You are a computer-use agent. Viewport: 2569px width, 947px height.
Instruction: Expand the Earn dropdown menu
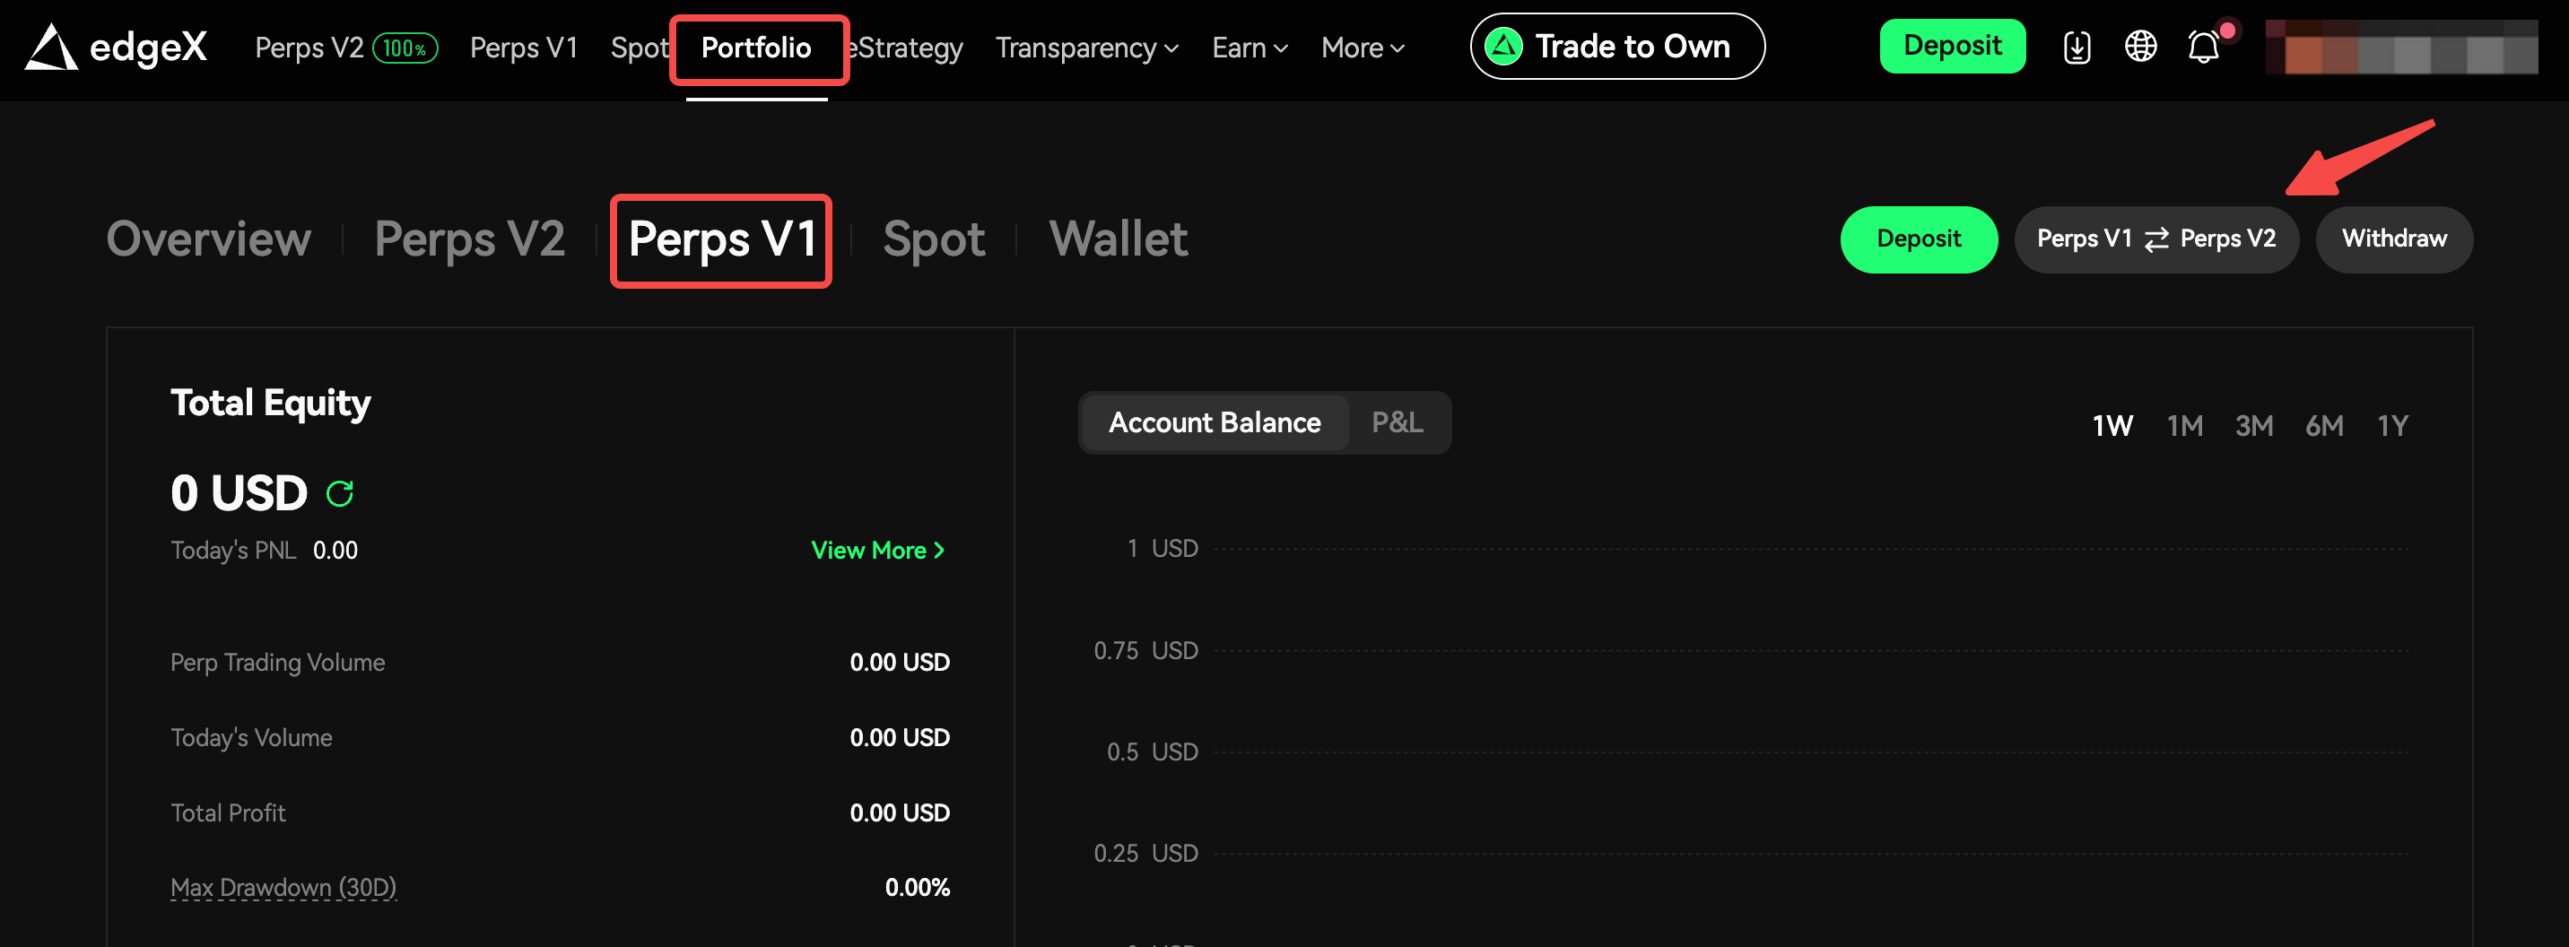pos(1250,48)
